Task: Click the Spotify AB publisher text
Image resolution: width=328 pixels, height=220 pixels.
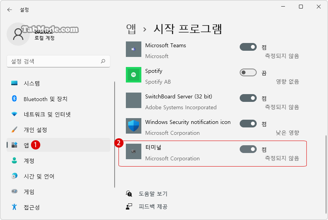Action: click(x=158, y=82)
